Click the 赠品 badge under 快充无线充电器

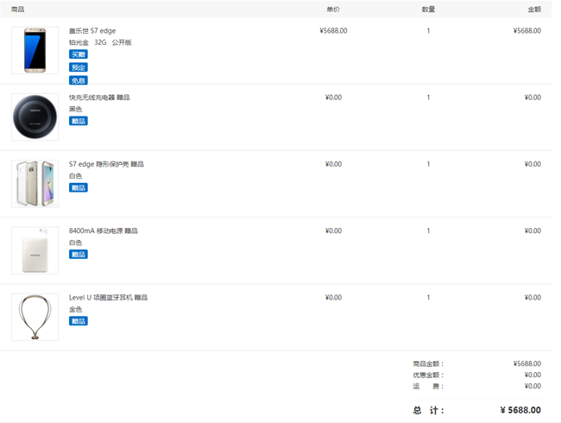[x=79, y=121]
